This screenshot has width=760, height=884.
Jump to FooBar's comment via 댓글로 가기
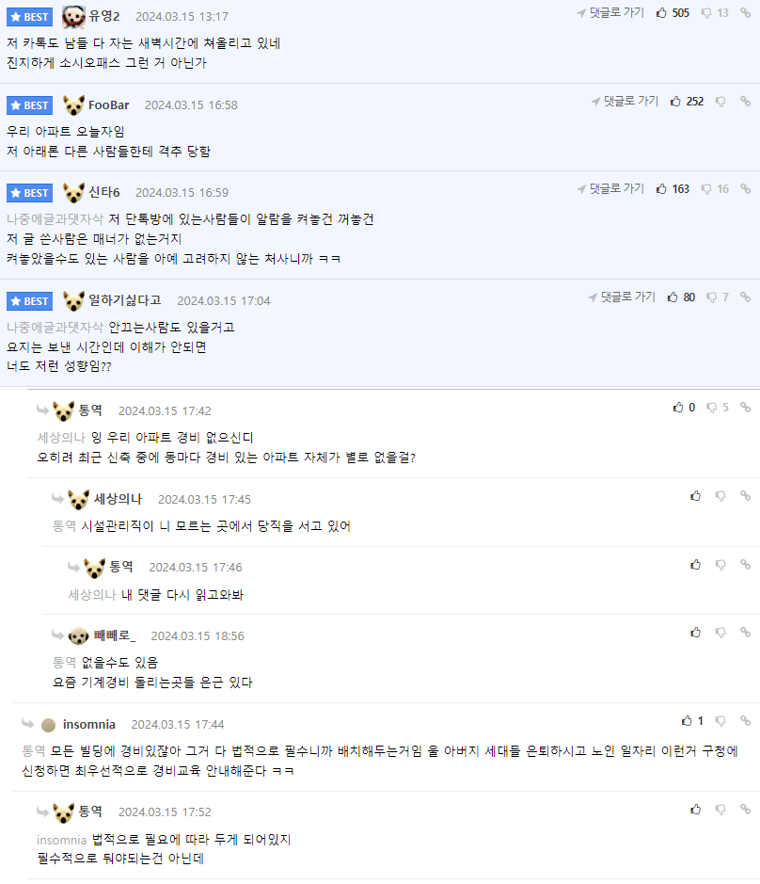pos(625,102)
